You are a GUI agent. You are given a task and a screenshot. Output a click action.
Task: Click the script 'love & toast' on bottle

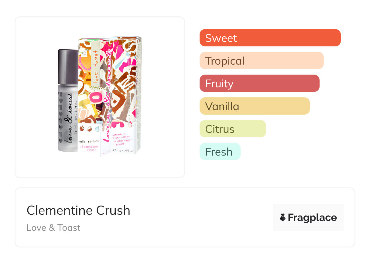[x=69, y=118]
